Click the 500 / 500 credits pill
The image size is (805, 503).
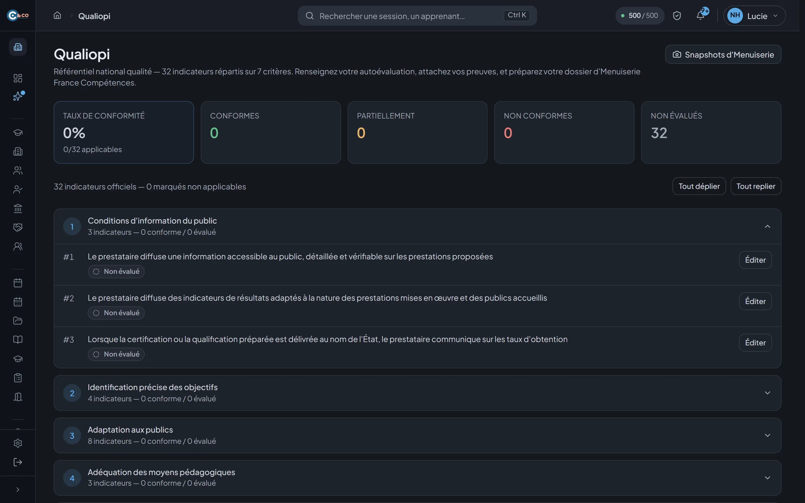(640, 16)
